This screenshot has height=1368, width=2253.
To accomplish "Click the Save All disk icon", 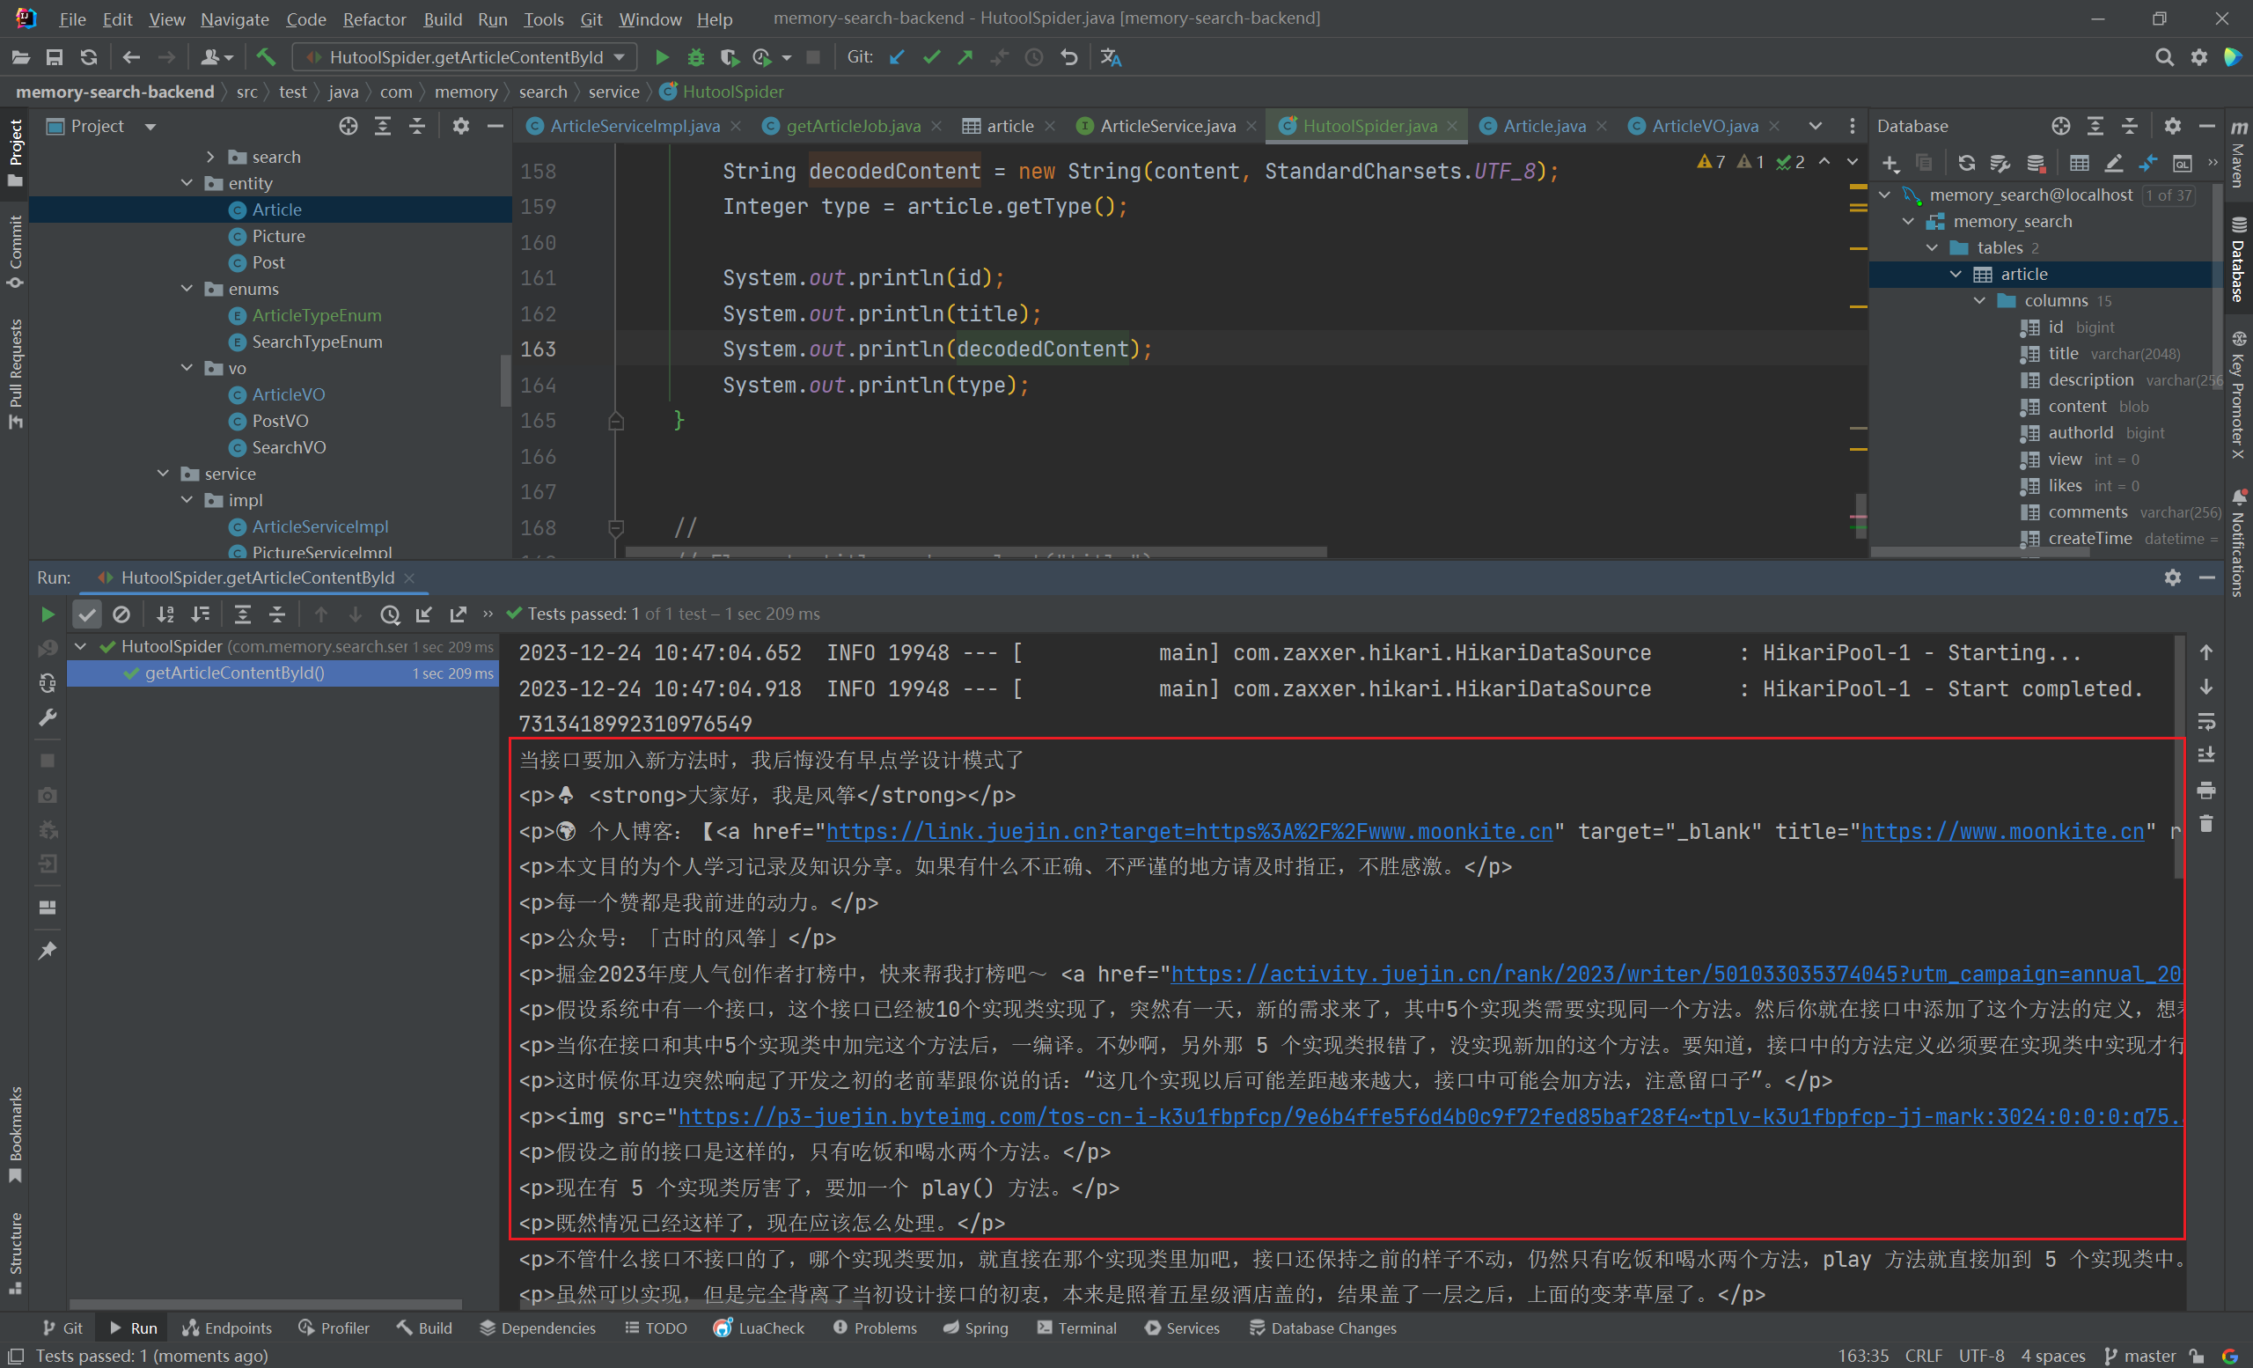I will click(x=55, y=57).
